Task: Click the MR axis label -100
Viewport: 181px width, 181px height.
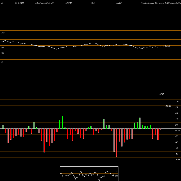Action: pyautogui.click(x=177, y=160)
